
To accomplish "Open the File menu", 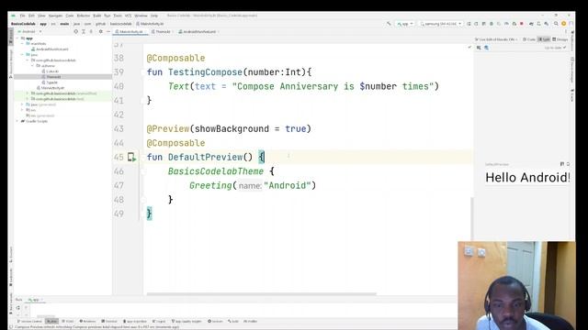I will point(22,16).
